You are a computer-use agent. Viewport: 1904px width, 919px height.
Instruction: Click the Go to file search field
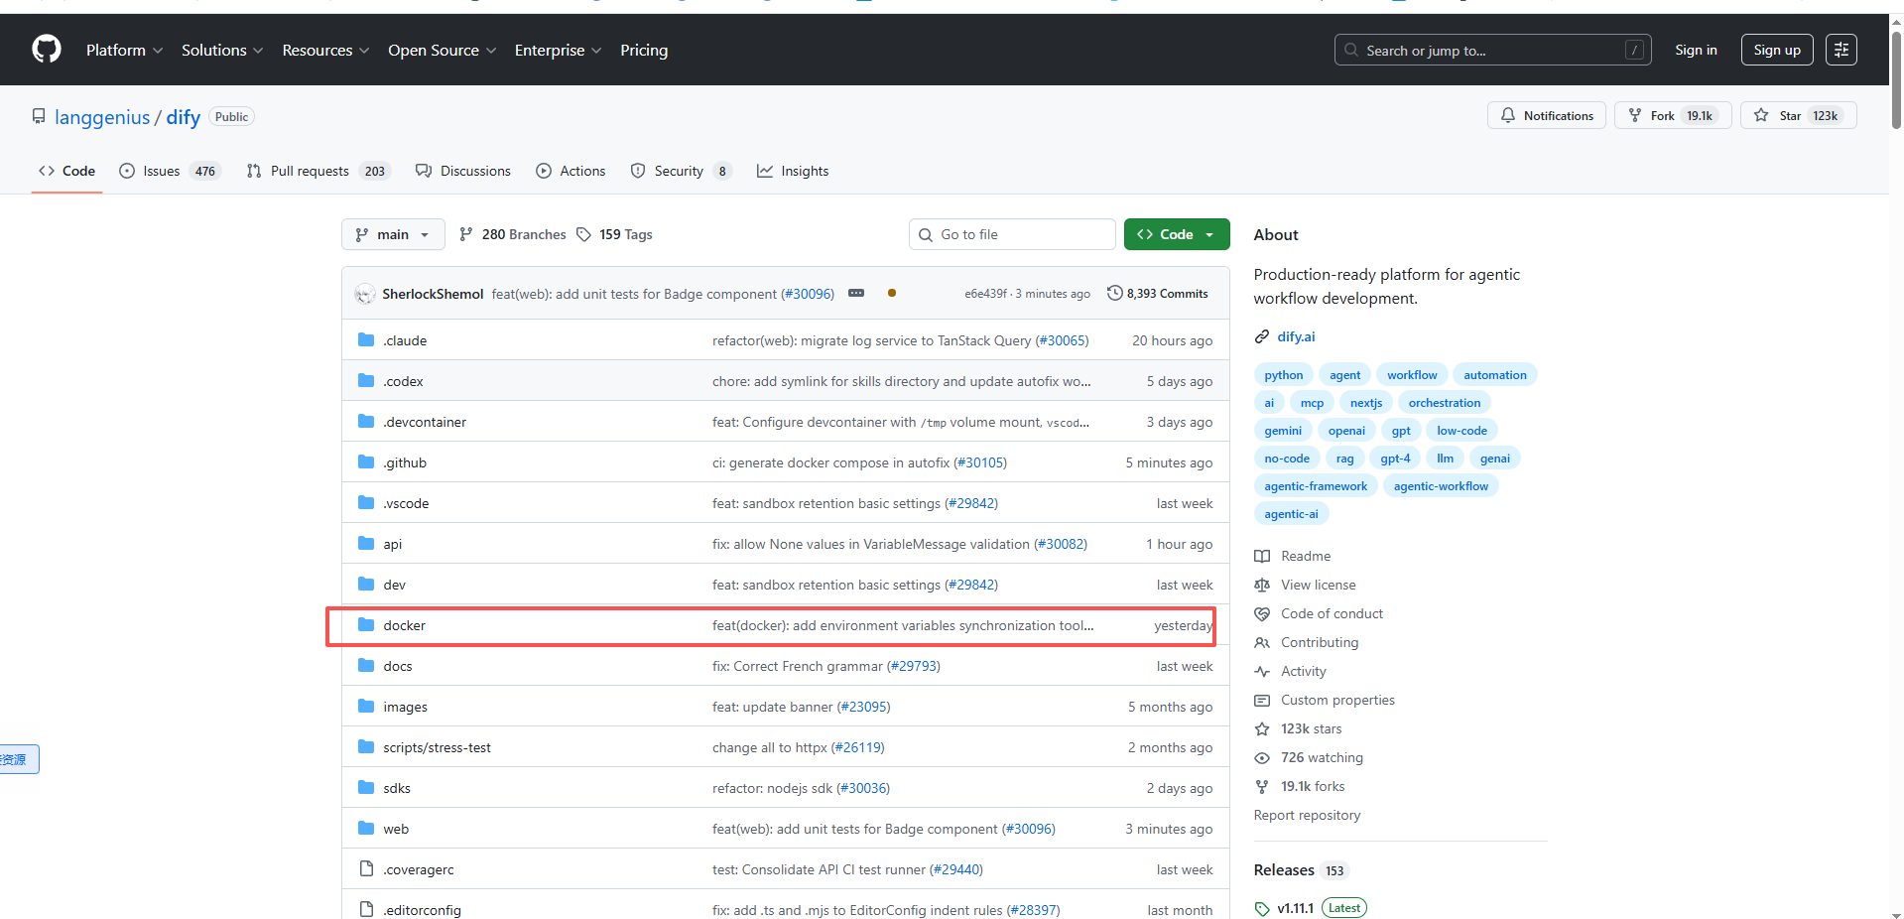pyautogui.click(x=1012, y=234)
